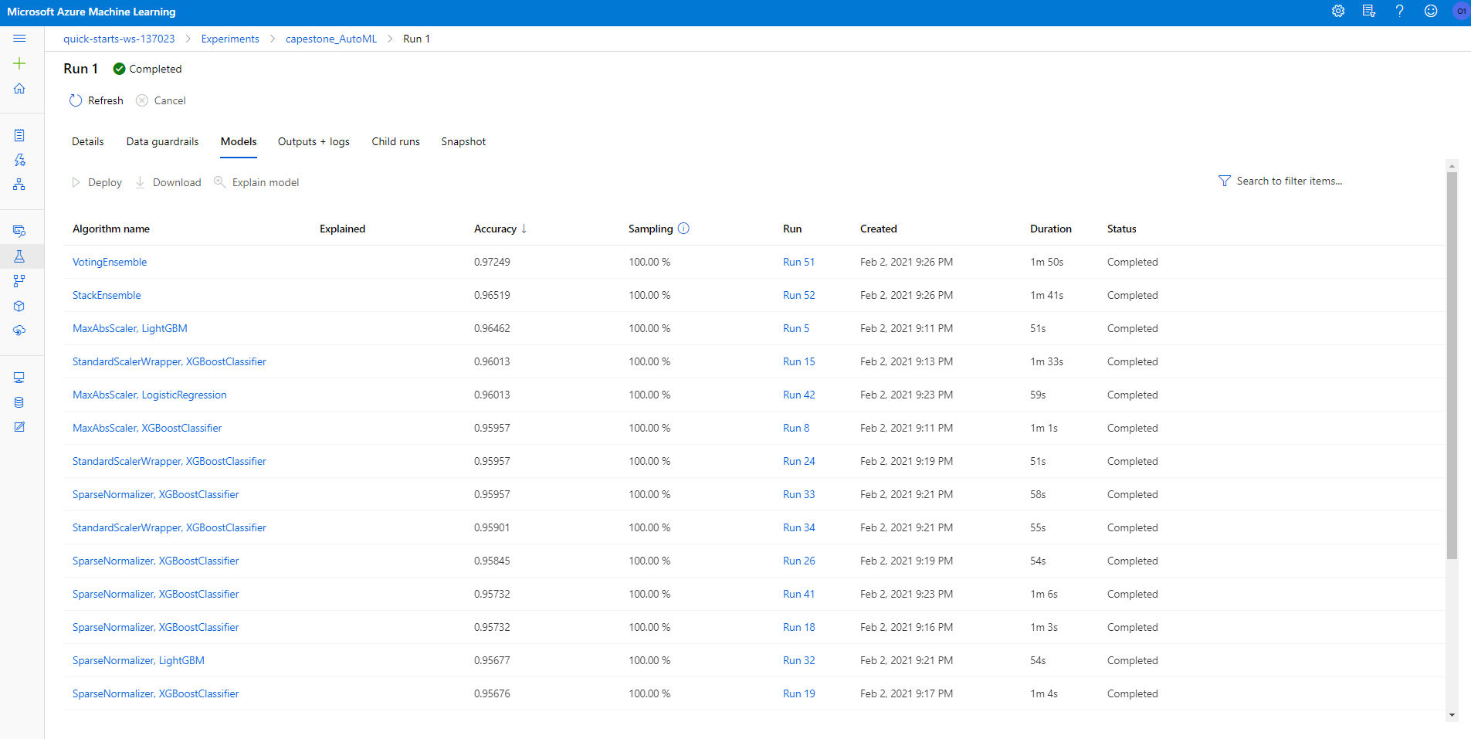1471x739 pixels.
Task: Click the table's vertical scrollbar thumb
Action: pyautogui.click(x=1452, y=364)
